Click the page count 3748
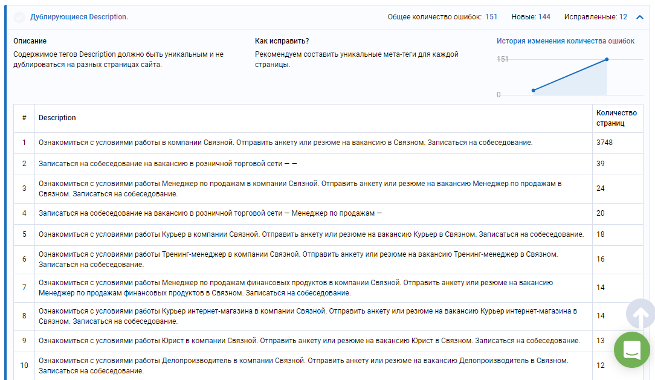Viewport: 655px width, 380px height. 604,143
